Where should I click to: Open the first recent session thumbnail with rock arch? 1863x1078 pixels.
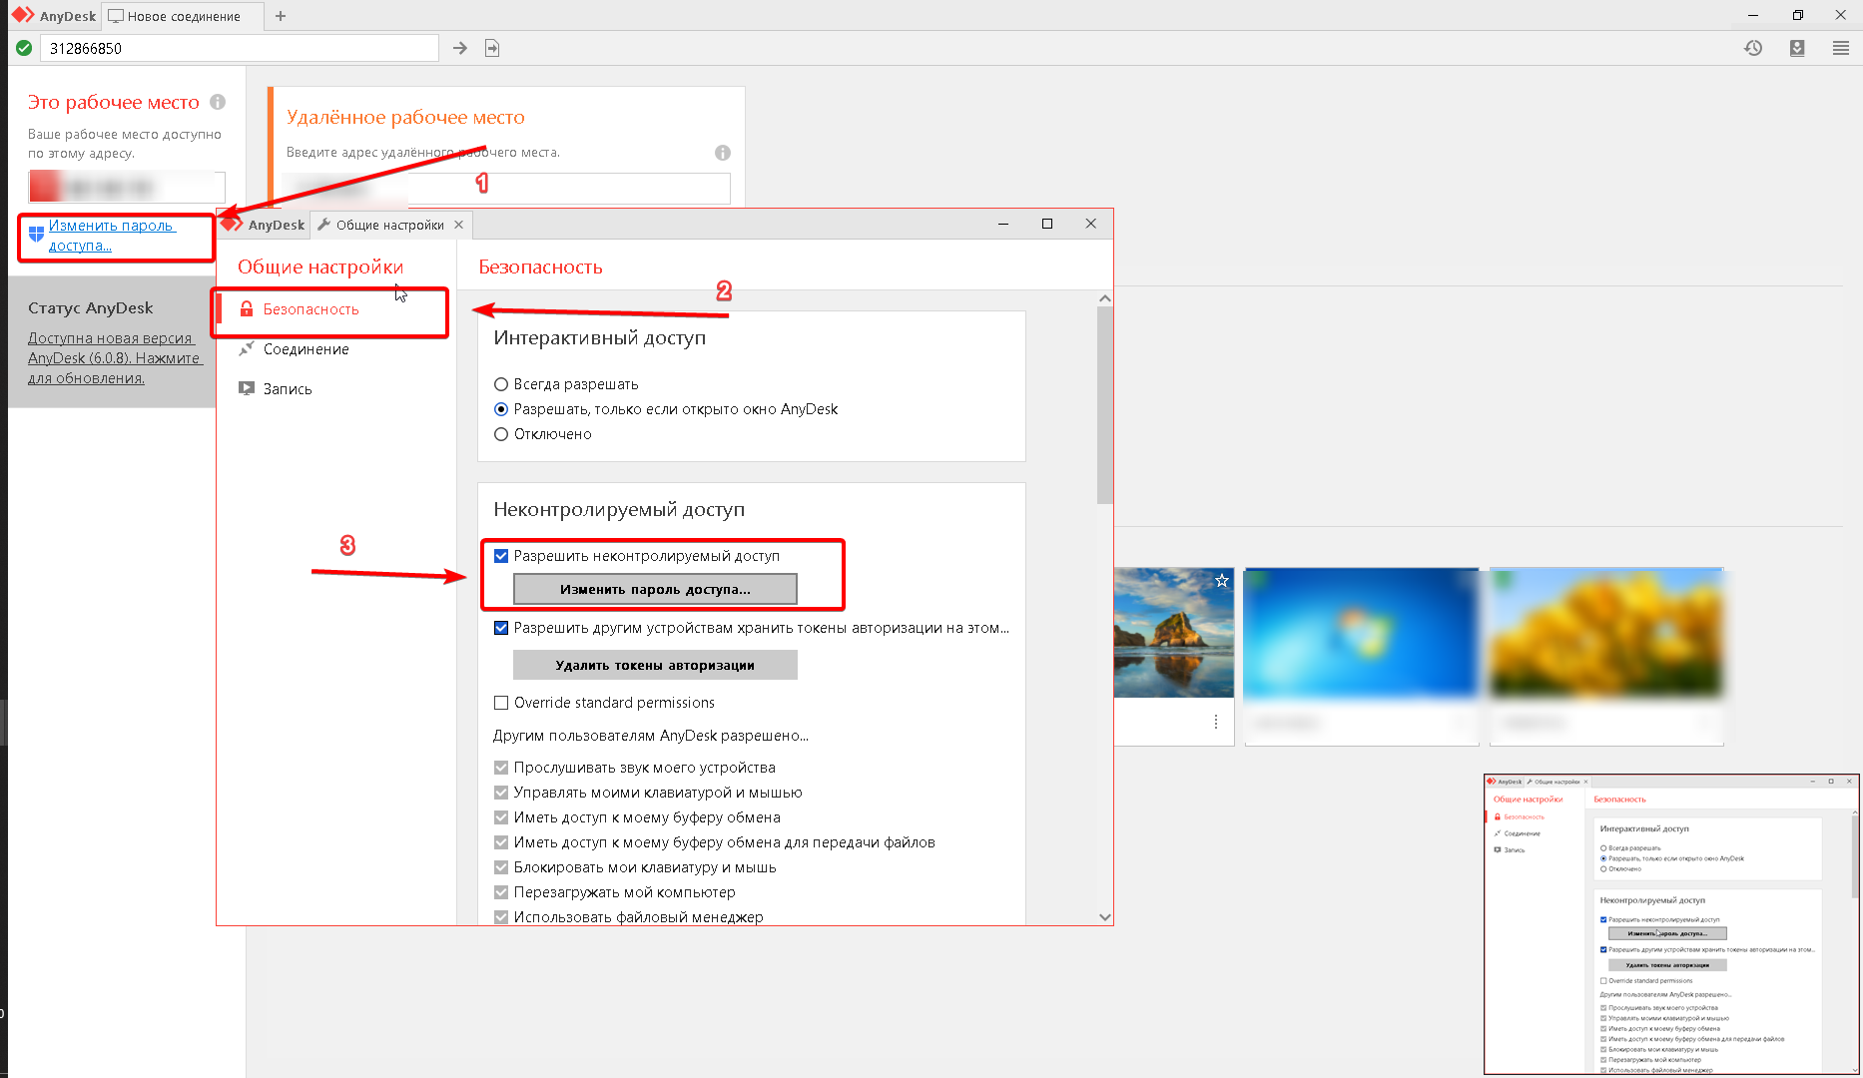tap(1174, 633)
